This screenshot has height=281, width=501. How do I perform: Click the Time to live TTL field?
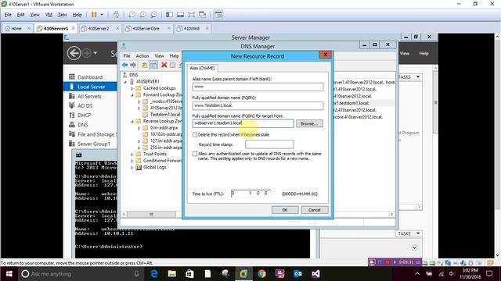tap(250, 194)
